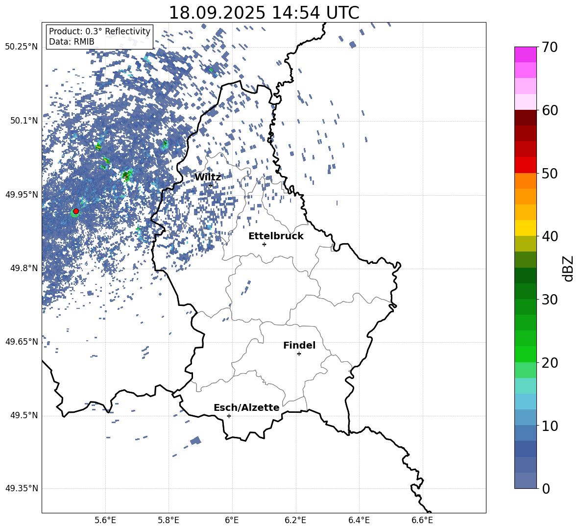Click the 0 colorbar tick label
580x530 pixels.
(546, 489)
